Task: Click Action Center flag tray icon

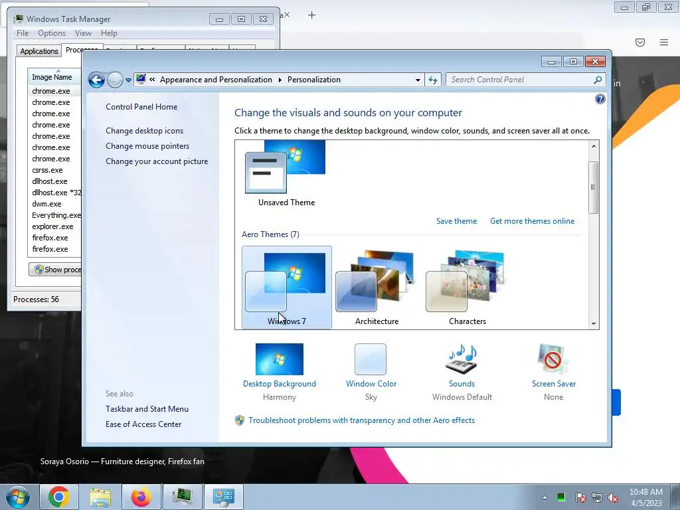Action: 581,497
